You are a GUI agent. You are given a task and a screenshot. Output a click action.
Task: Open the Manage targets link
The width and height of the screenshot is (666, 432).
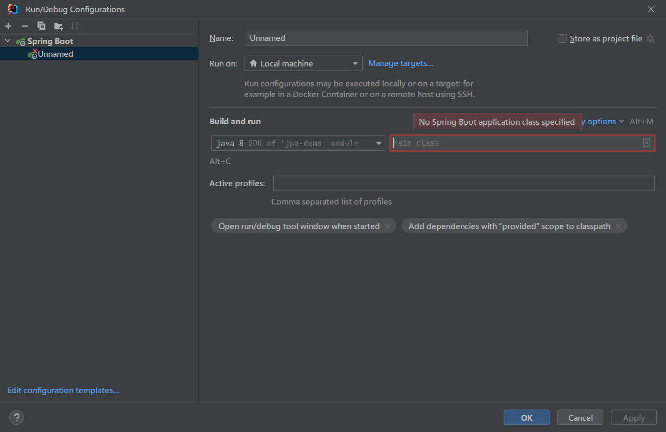(x=400, y=63)
